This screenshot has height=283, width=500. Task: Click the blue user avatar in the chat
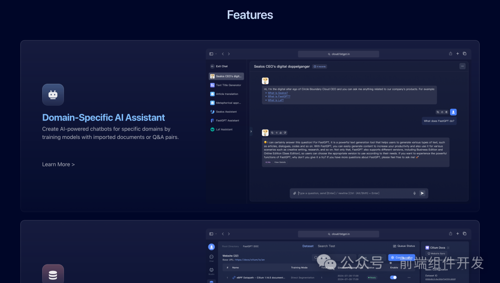(x=453, y=112)
